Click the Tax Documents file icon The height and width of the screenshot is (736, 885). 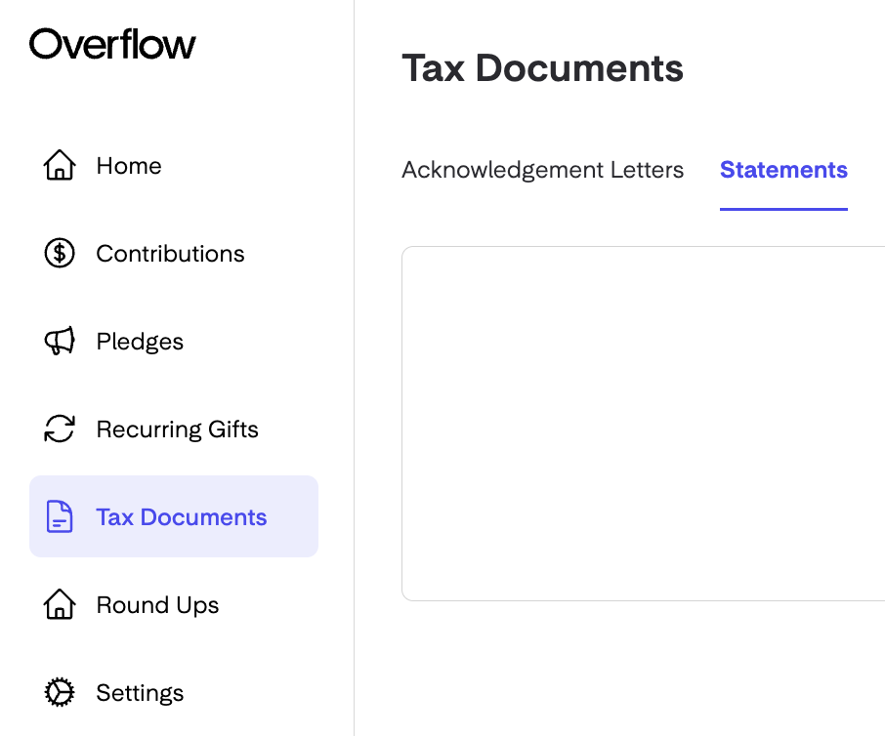click(60, 516)
